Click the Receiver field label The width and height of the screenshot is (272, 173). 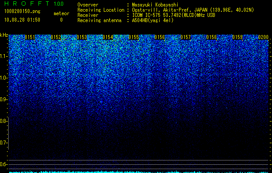click(88, 15)
